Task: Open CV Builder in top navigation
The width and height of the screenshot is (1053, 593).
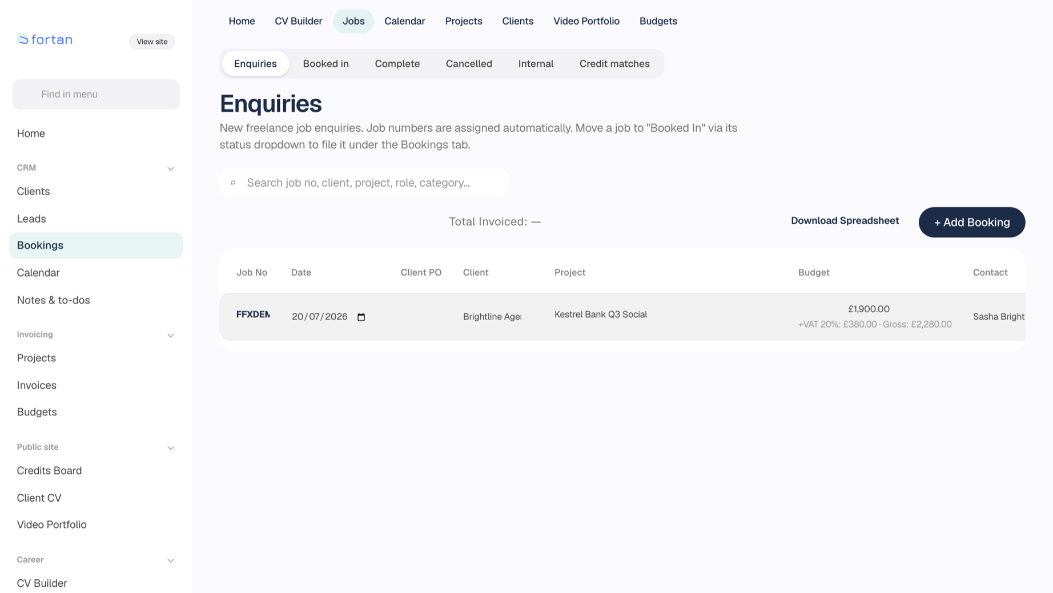Action: click(298, 21)
